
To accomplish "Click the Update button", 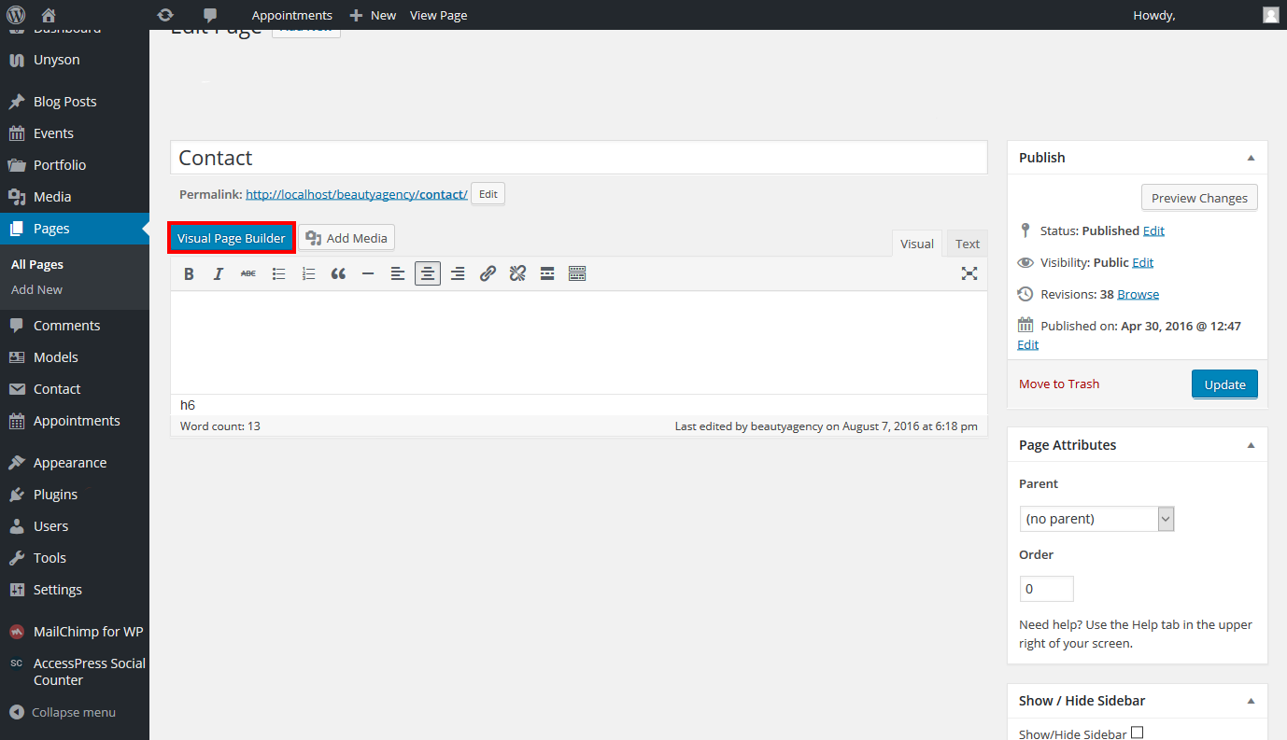I will 1224,384.
